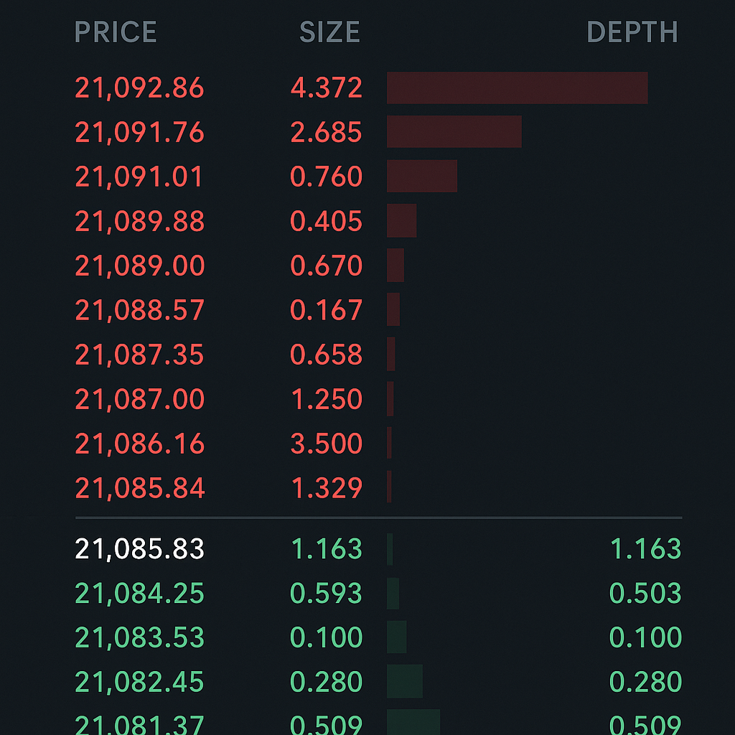The height and width of the screenshot is (735, 735).
Task: Select the ask price 21,091.76
Action: tap(139, 132)
